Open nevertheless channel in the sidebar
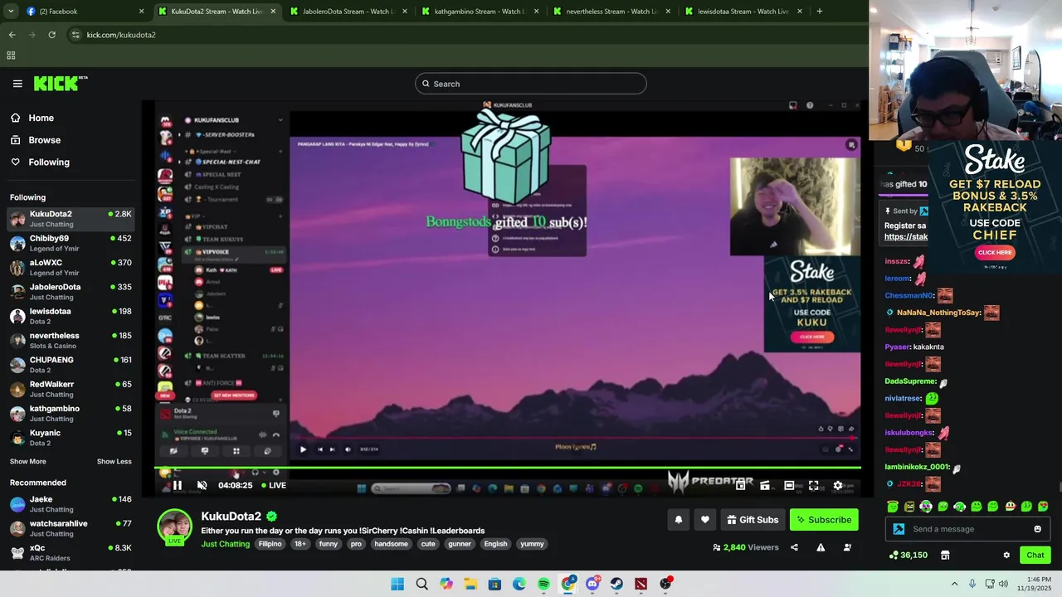 (71, 340)
